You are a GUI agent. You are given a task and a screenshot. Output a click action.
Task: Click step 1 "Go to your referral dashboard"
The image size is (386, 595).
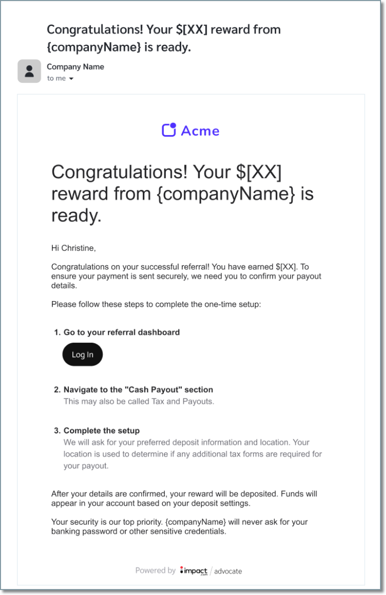coord(117,332)
